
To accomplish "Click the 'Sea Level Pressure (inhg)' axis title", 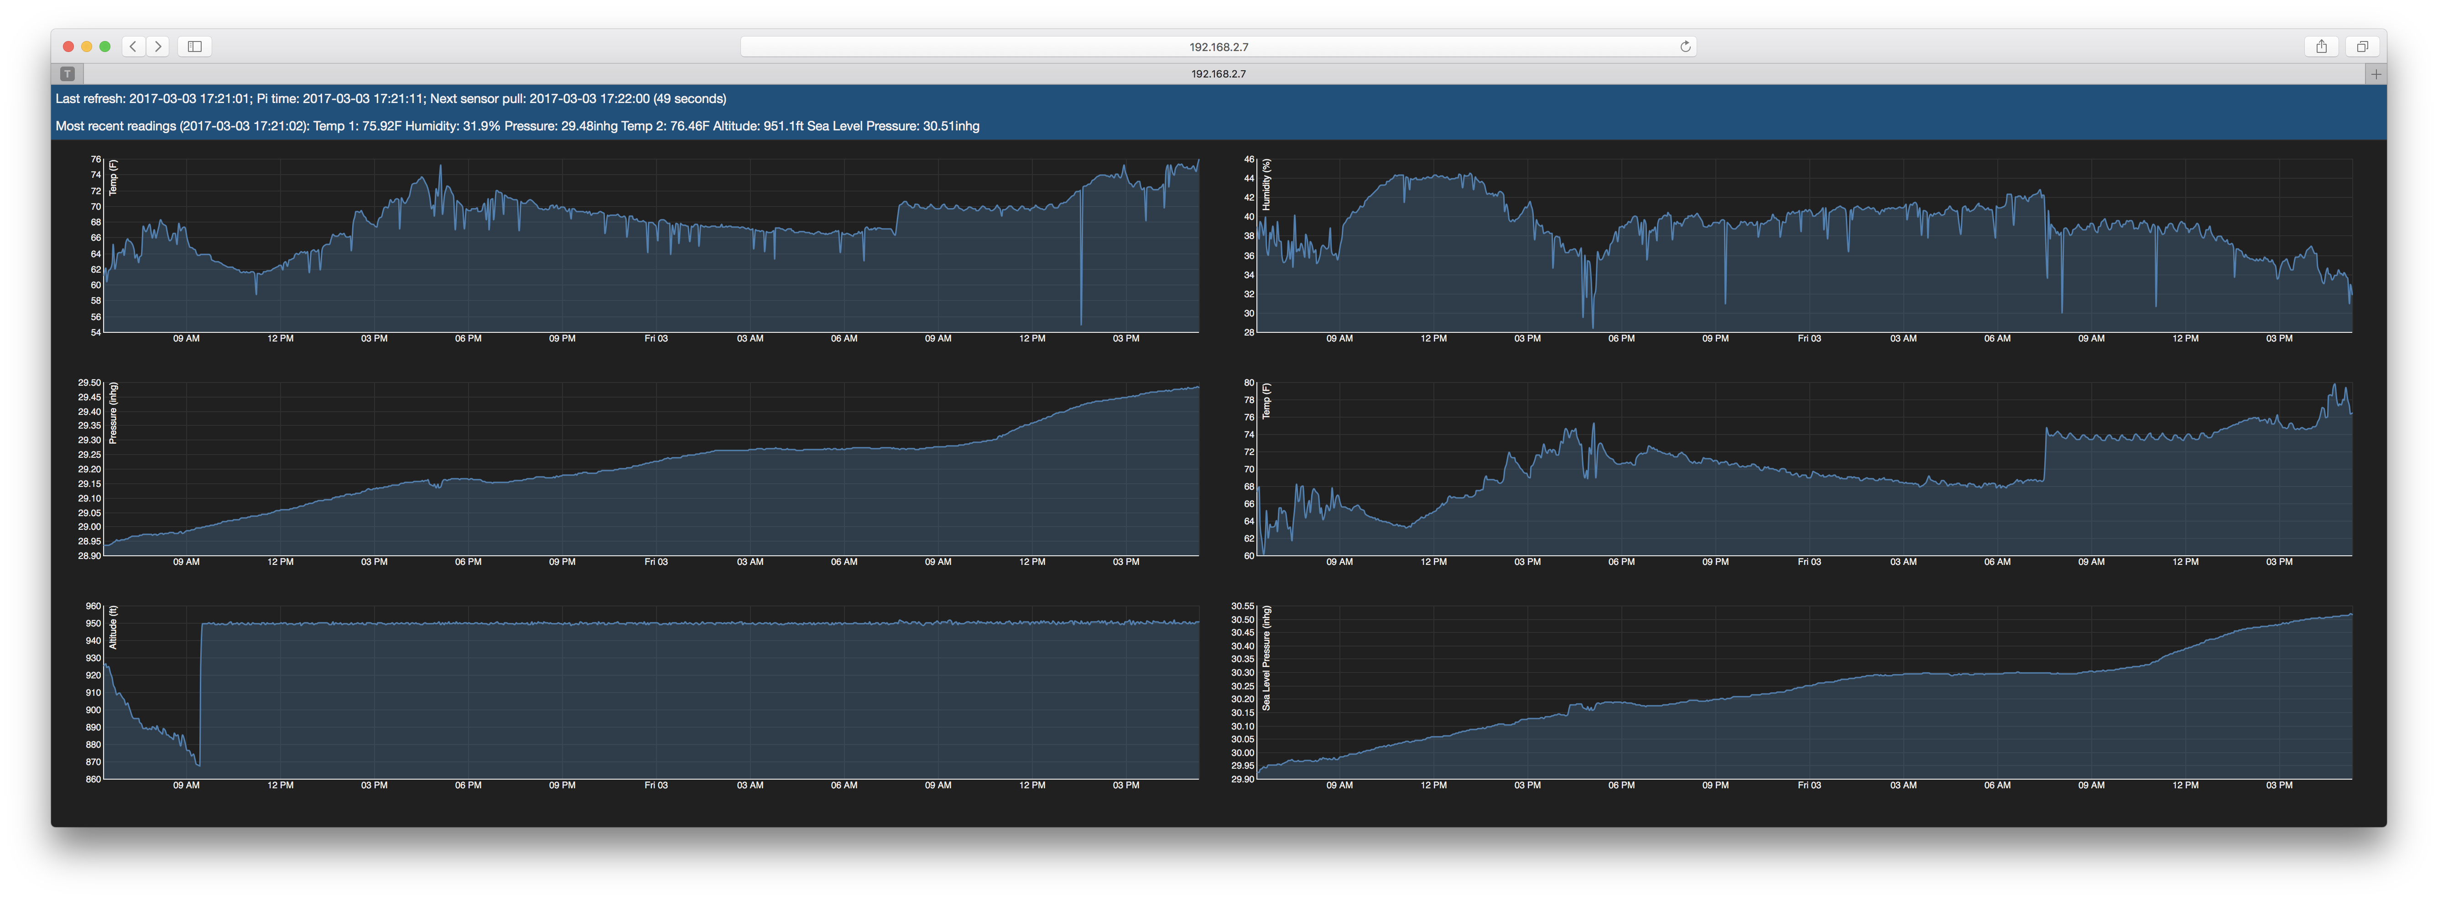I will tap(1266, 658).
